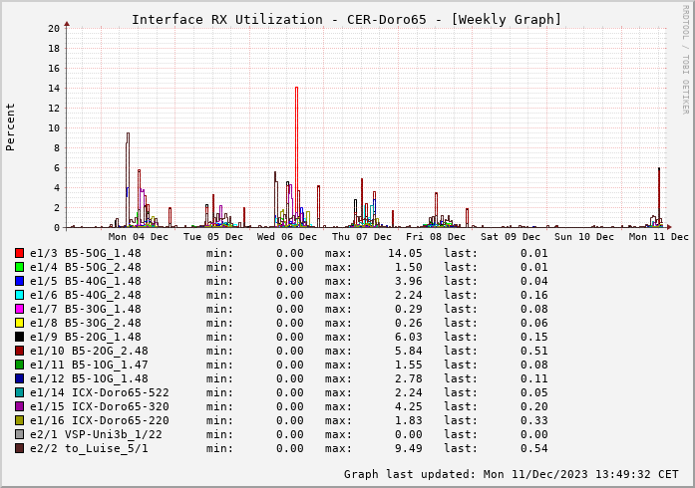Click the Mon 04 Dec axis label
The width and height of the screenshot is (695, 488).
(139, 237)
